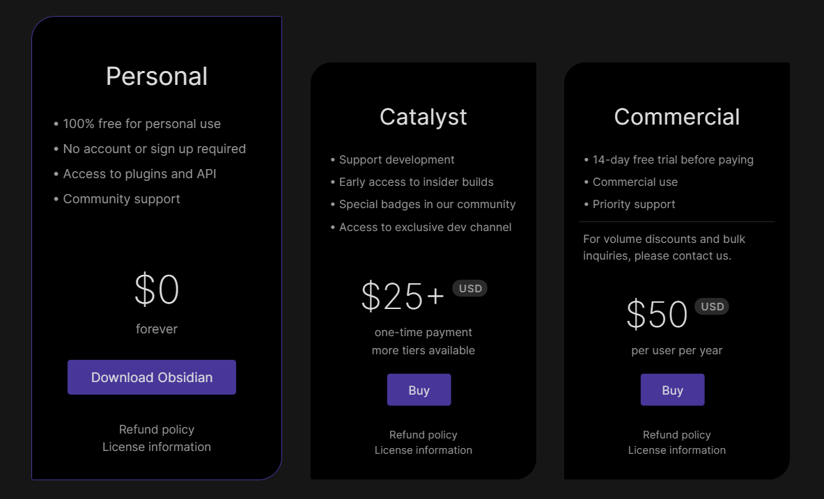Open the Refund policy under Commercial plan
The height and width of the screenshot is (499, 824).
click(x=676, y=434)
